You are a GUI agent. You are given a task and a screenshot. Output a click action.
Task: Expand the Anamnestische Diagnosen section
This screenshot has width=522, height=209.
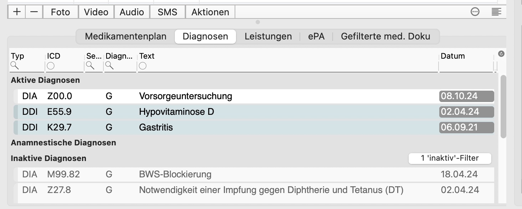(x=63, y=143)
